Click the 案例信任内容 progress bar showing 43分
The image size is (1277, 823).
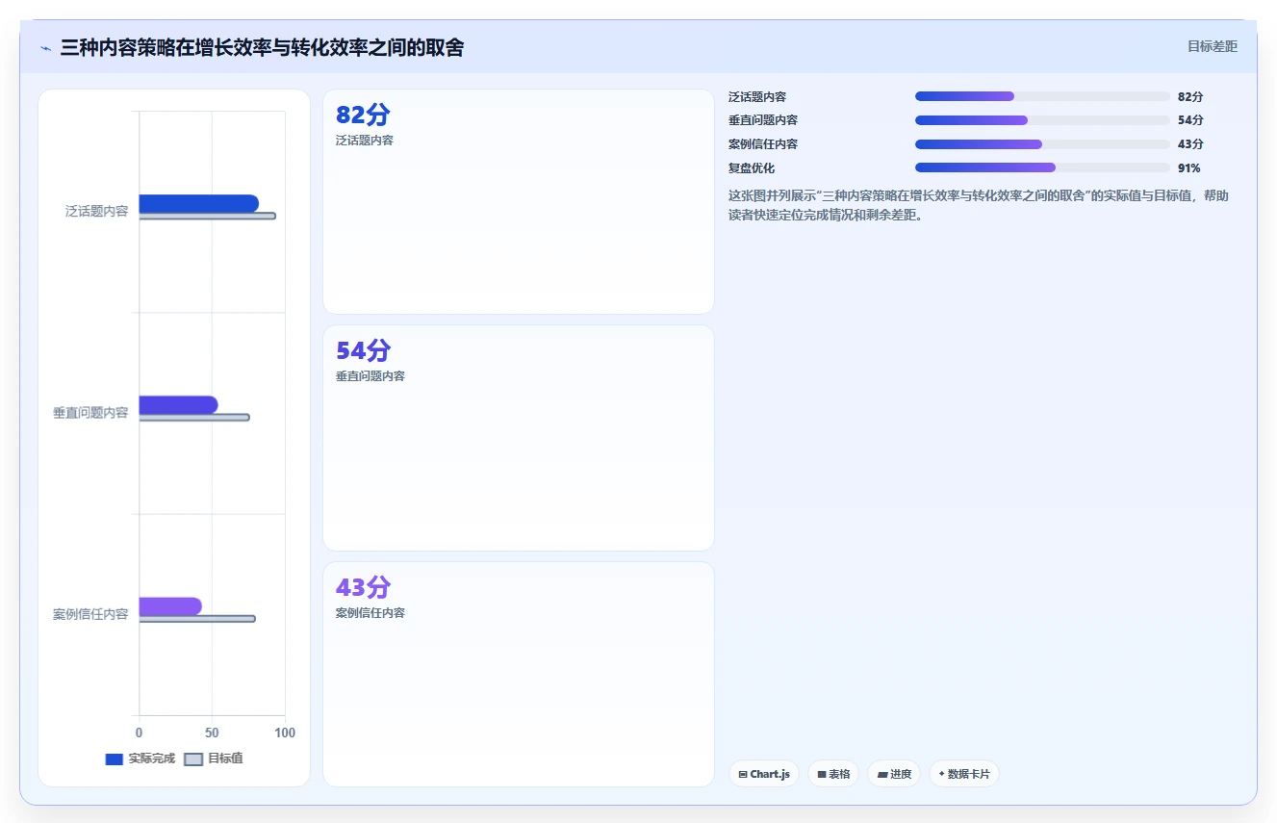1042,144
